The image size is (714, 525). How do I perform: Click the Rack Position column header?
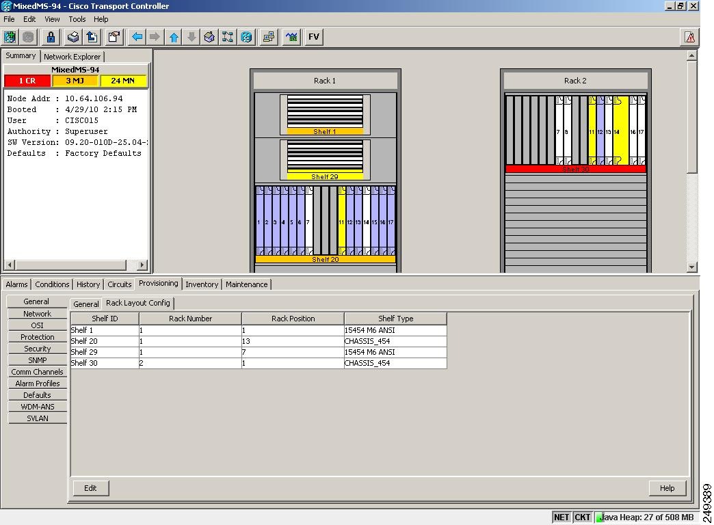pyautogui.click(x=293, y=319)
